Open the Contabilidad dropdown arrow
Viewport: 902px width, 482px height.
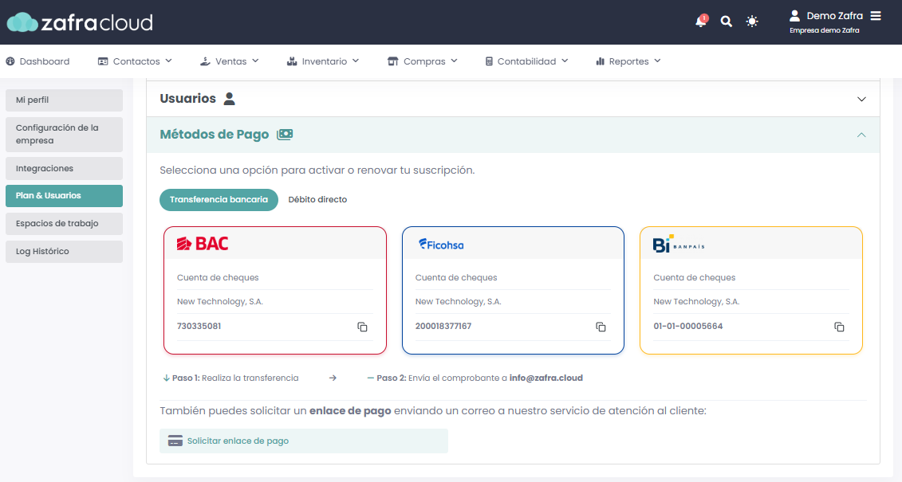coord(565,61)
